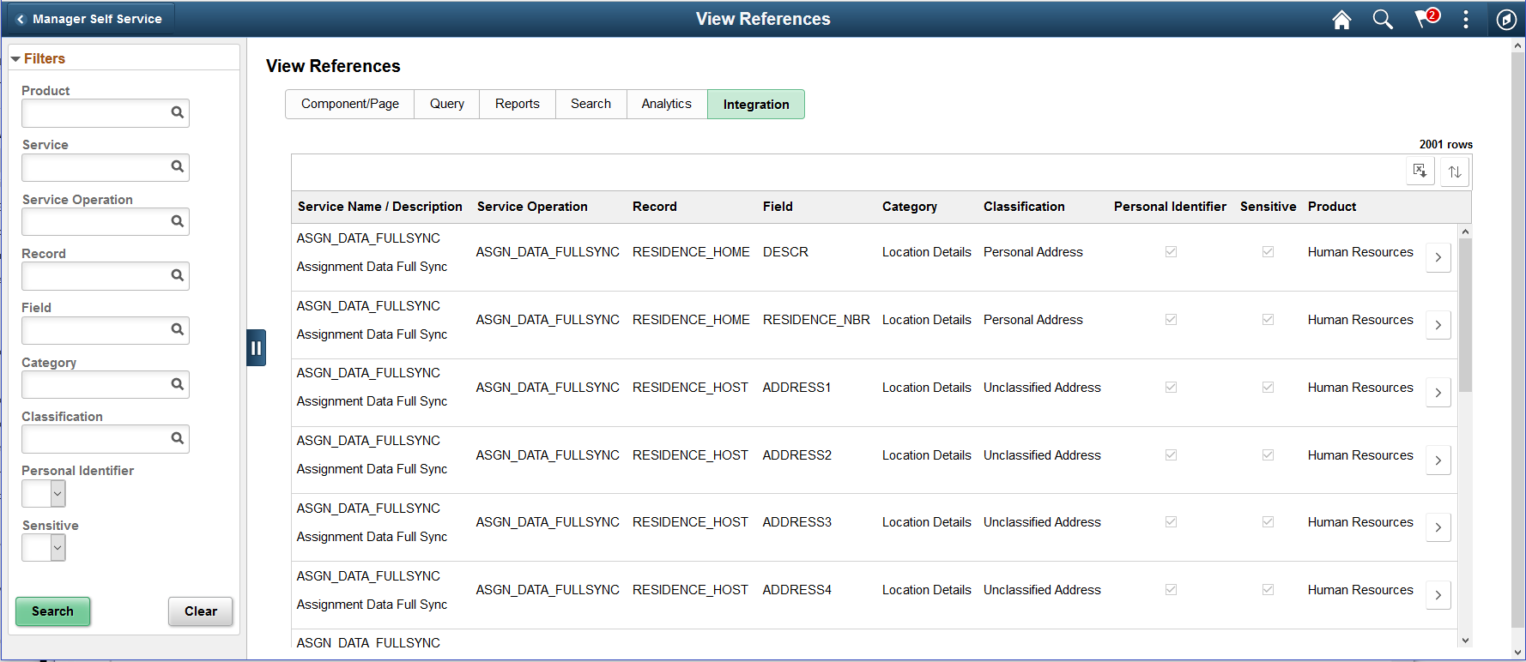Switch to the Analytics tab
The width and height of the screenshot is (1526, 662).
click(x=667, y=104)
